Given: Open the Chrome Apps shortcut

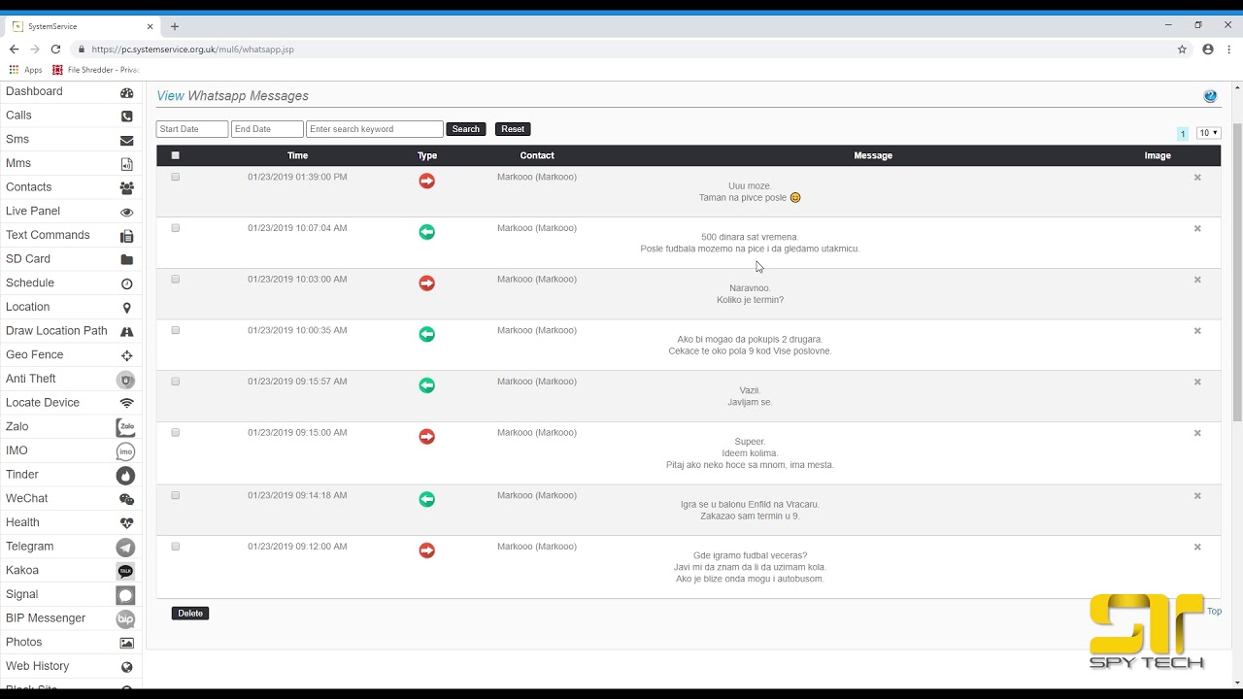Looking at the screenshot, I should (26, 70).
